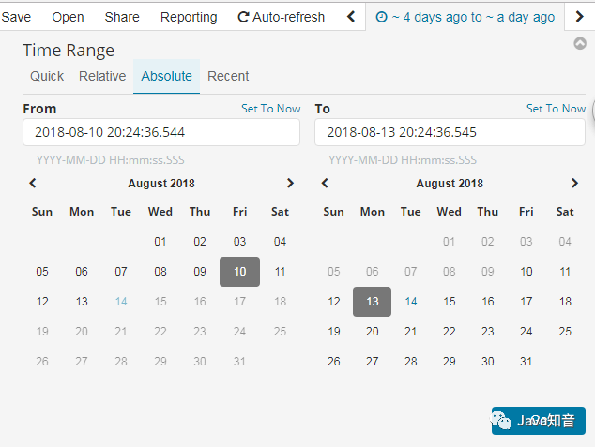Go to previous month in To calendar
This screenshot has height=447, width=595.
(x=325, y=184)
